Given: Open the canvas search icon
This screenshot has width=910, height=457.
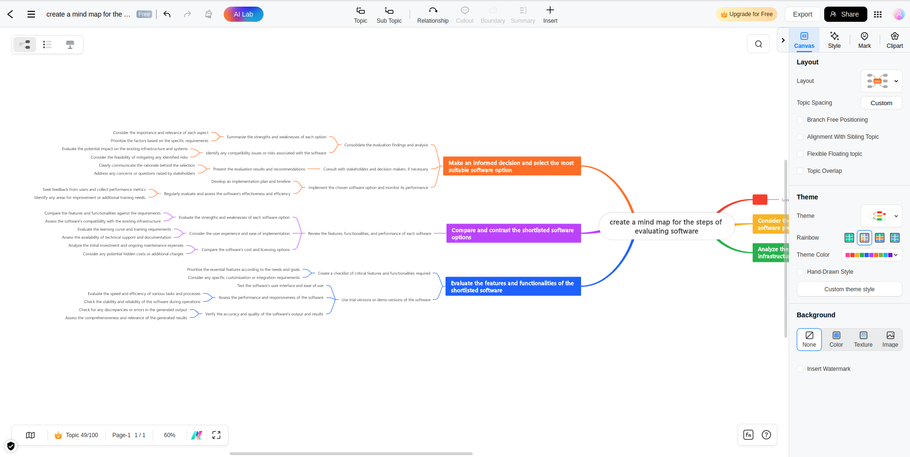Looking at the screenshot, I should tap(758, 44).
